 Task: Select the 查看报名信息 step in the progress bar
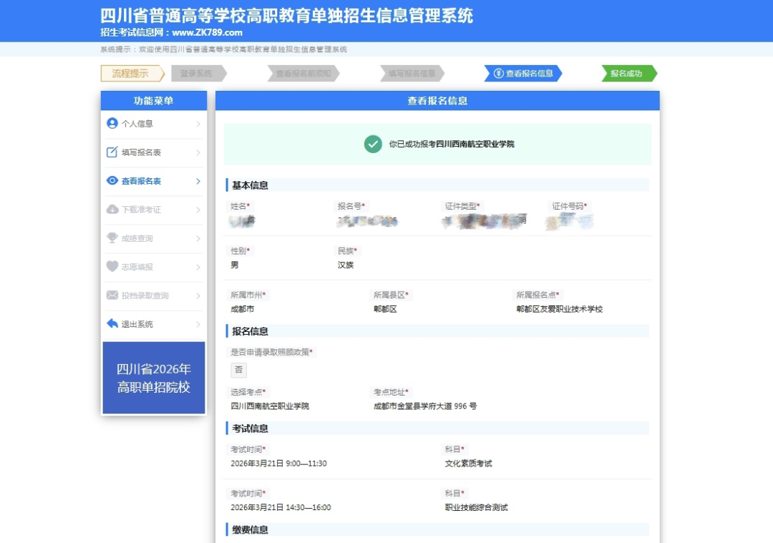(x=523, y=74)
